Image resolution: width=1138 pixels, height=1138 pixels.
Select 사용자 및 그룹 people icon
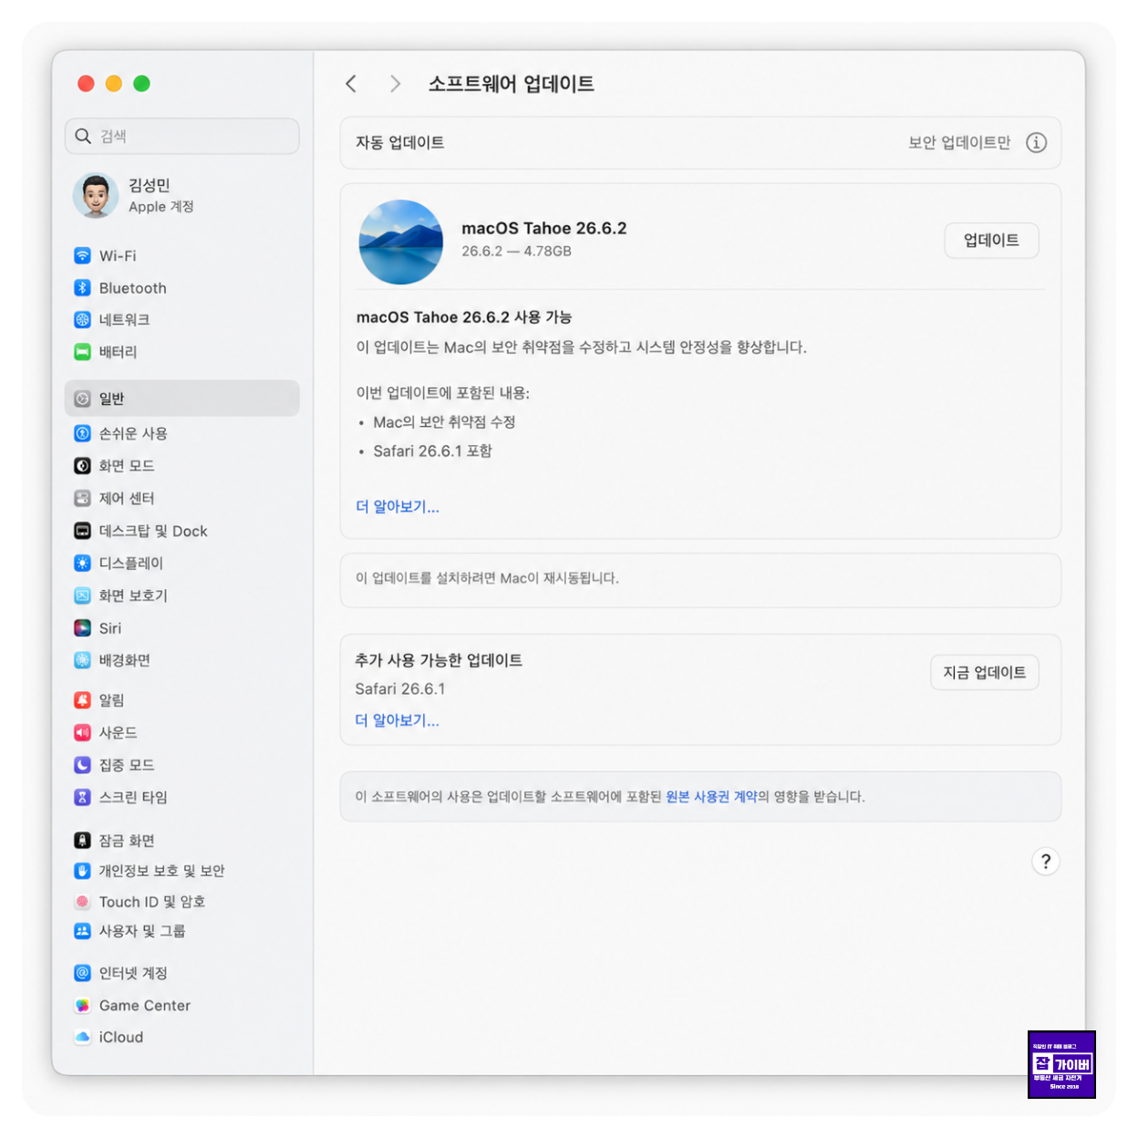(x=82, y=931)
